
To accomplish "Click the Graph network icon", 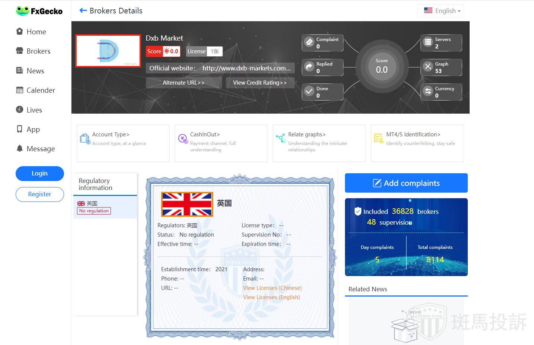I will tap(428, 67).
